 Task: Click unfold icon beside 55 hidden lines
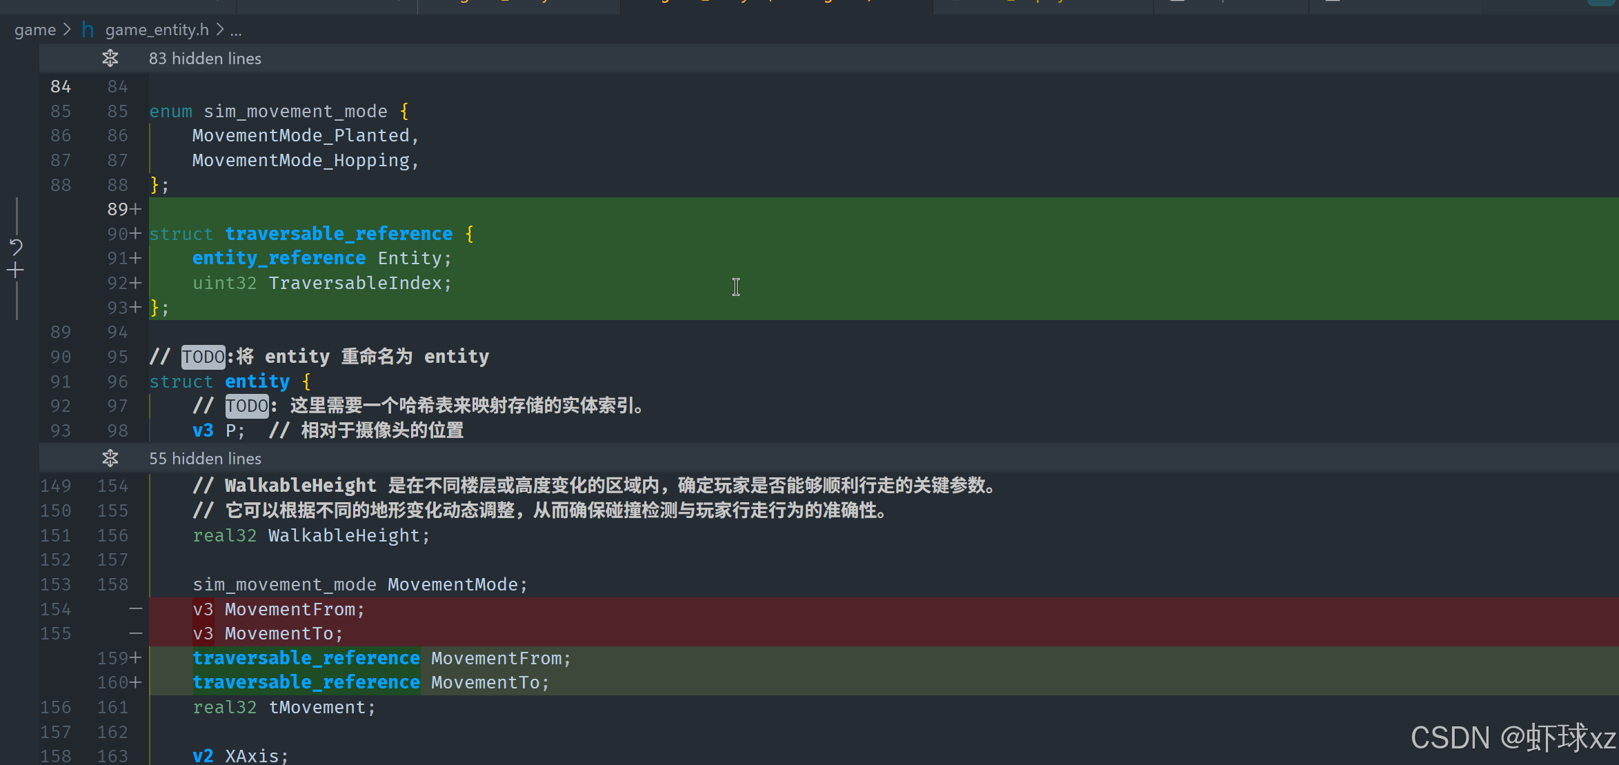click(x=110, y=459)
